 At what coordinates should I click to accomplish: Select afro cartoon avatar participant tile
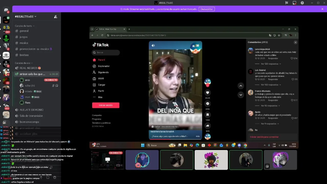coord(211,160)
